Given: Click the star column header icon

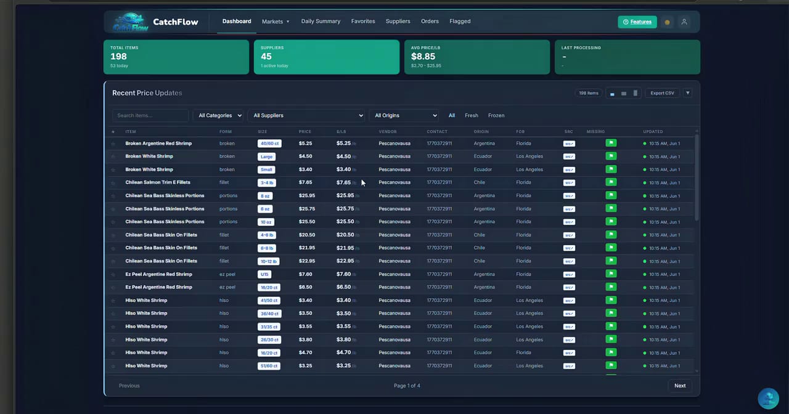Looking at the screenshot, I should coord(113,132).
